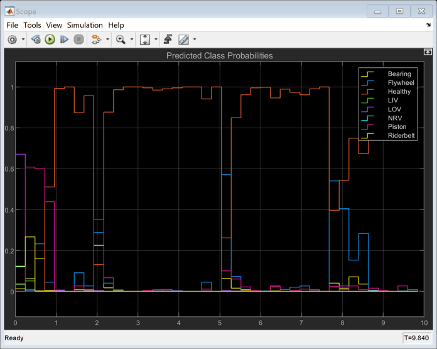Click the Highlight Simulink block icon
The image size is (437, 349).
(96, 40)
